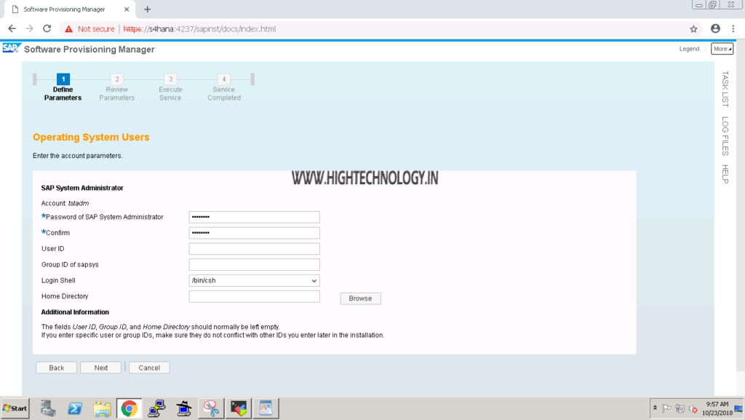The image size is (745, 420).
Task: Open the HELP side panel
Action: coord(725,174)
